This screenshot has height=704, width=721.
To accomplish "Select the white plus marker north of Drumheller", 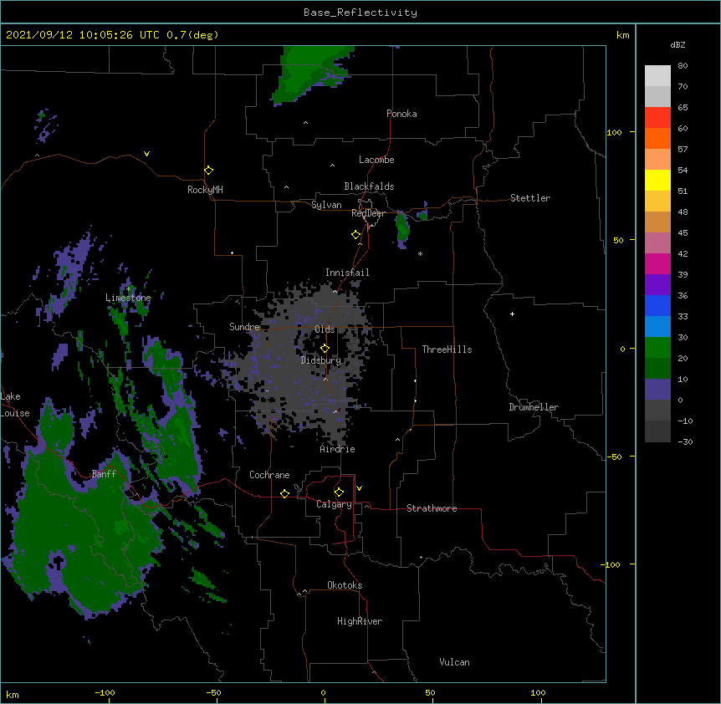I will coord(512,314).
